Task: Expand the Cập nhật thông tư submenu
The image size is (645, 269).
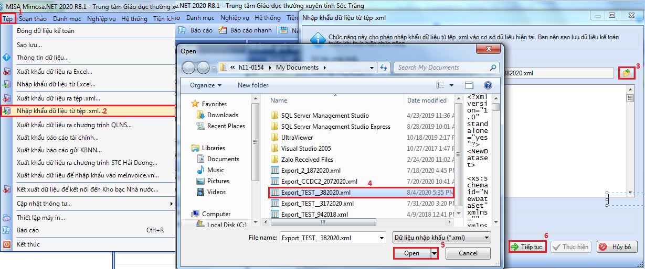Action: pos(88,203)
